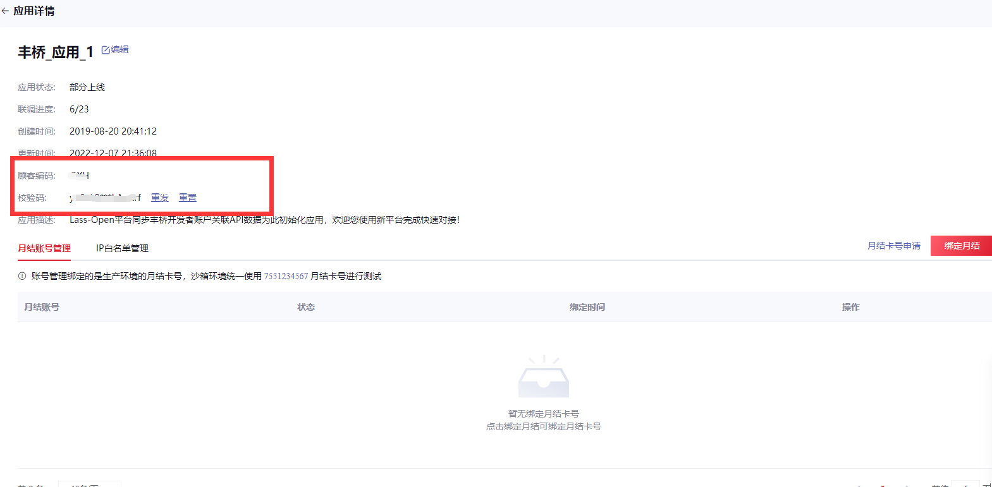This screenshot has width=992, height=487.
Task: Click the red 绑定月结 button
Action: click(x=961, y=246)
